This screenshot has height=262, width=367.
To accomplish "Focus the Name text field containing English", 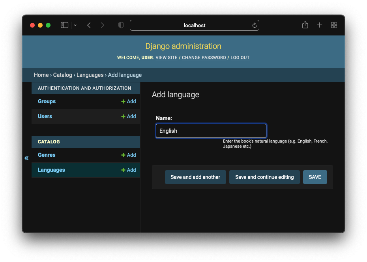I will click(211, 131).
